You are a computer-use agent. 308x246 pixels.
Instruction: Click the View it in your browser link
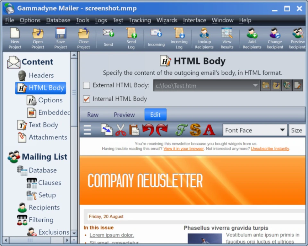click(x=184, y=148)
